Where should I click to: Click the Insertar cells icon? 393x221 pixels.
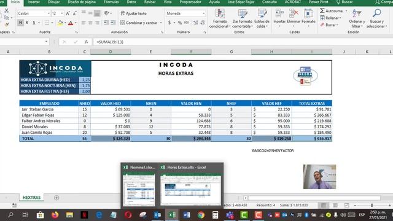(x=279, y=13)
